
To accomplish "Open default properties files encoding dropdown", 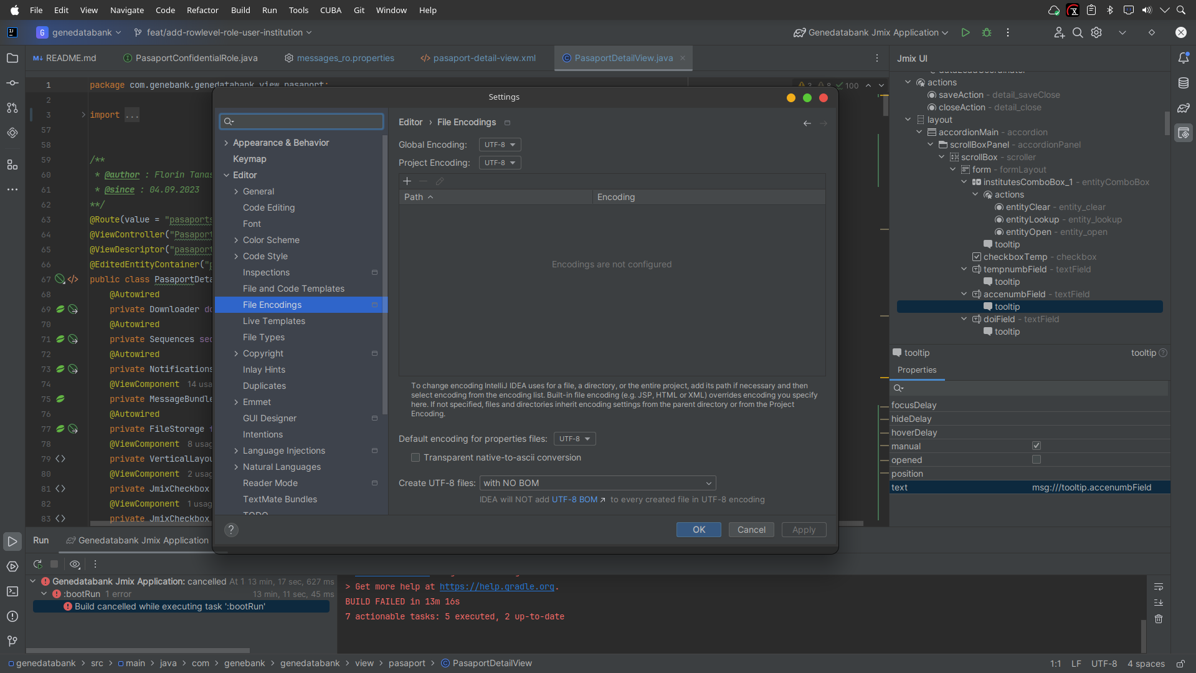I will click(574, 439).
